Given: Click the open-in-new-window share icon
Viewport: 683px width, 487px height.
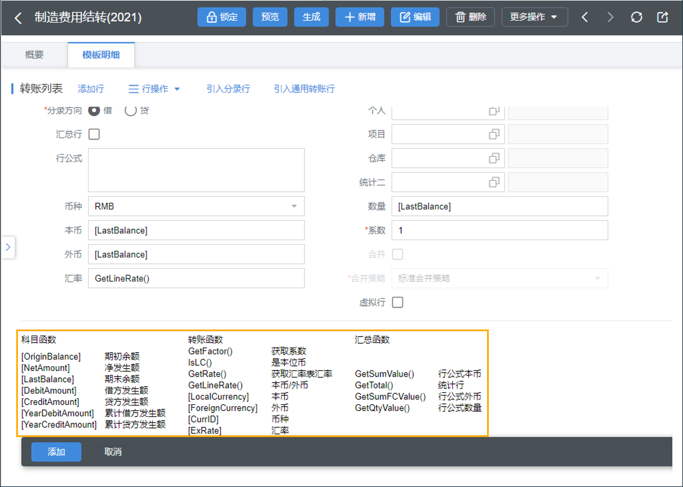Looking at the screenshot, I should pos(663,17).
